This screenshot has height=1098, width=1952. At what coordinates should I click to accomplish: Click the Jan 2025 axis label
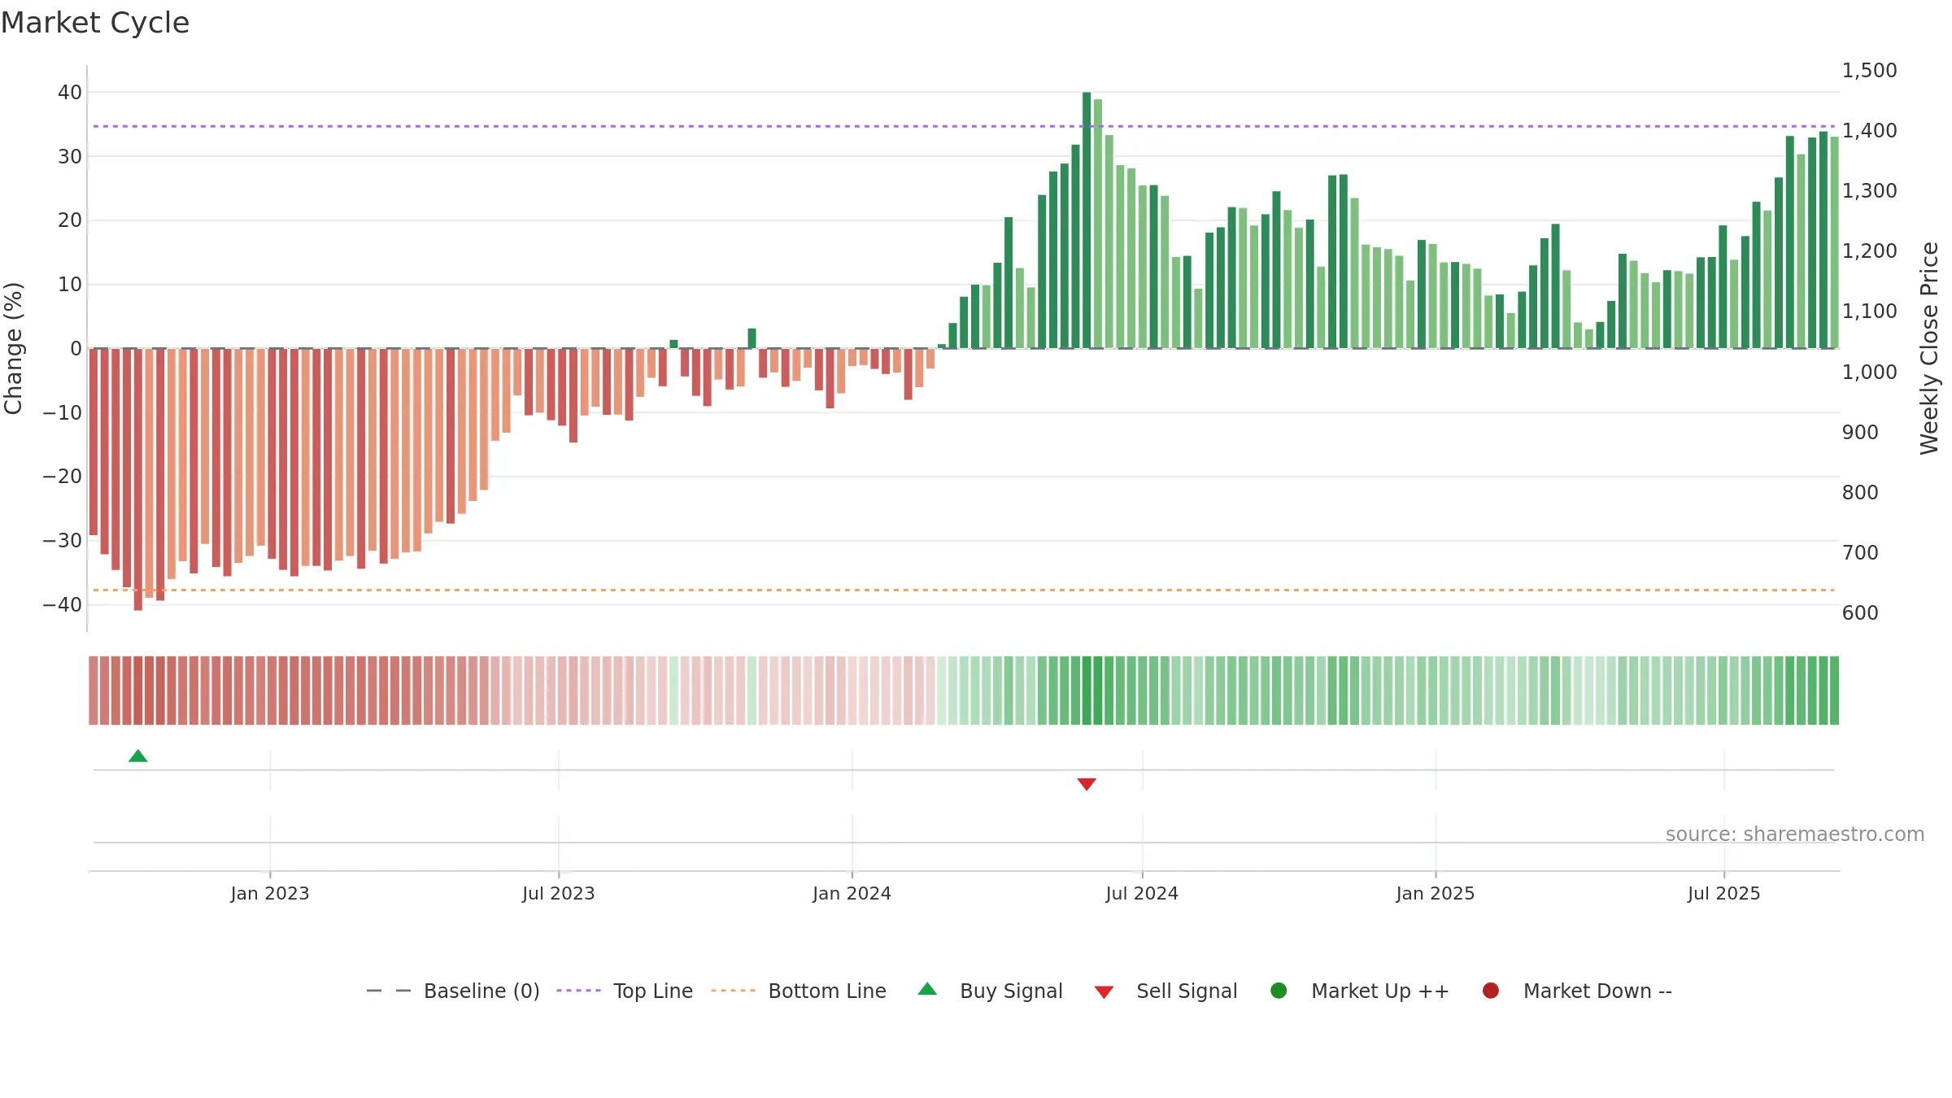[x=1436, y=894]
